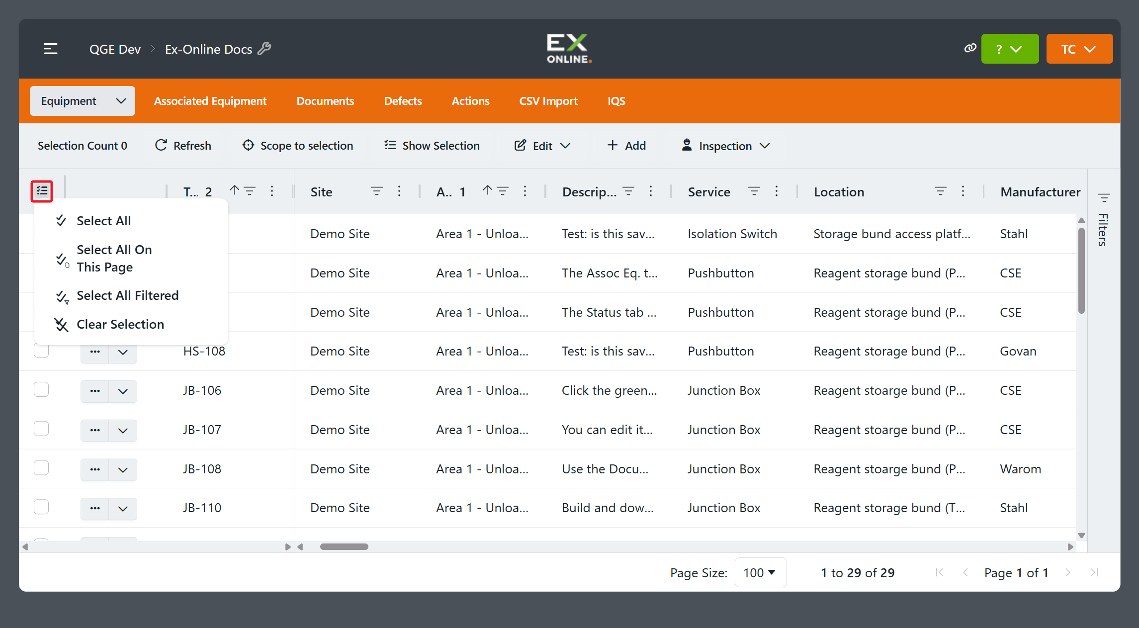Open the selection options list icon
This screenshot has height=628, width=1139.
[x=42, y=191]
